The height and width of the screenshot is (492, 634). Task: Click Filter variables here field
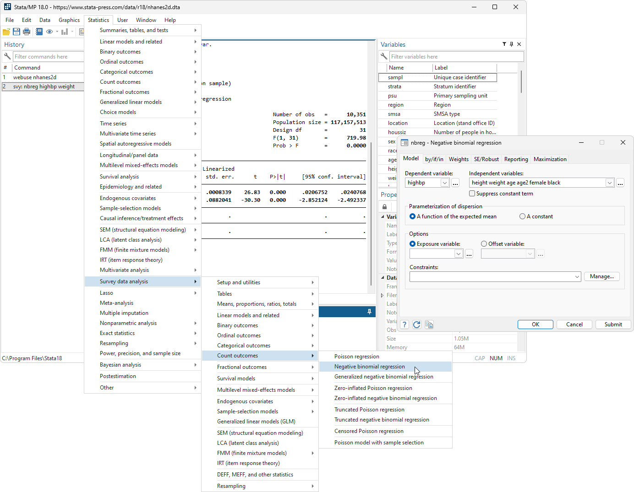(x=456, y=57)
